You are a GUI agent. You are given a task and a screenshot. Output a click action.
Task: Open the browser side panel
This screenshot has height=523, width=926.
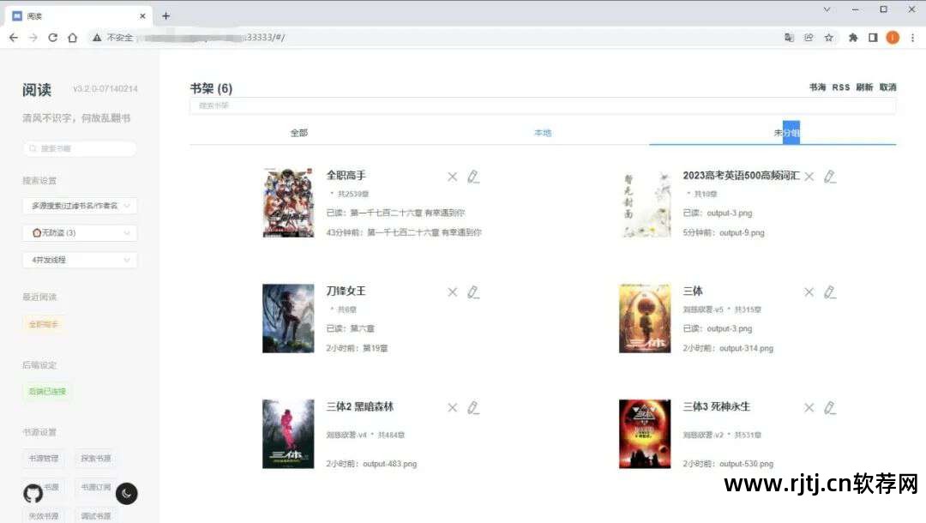coord(873,37)
